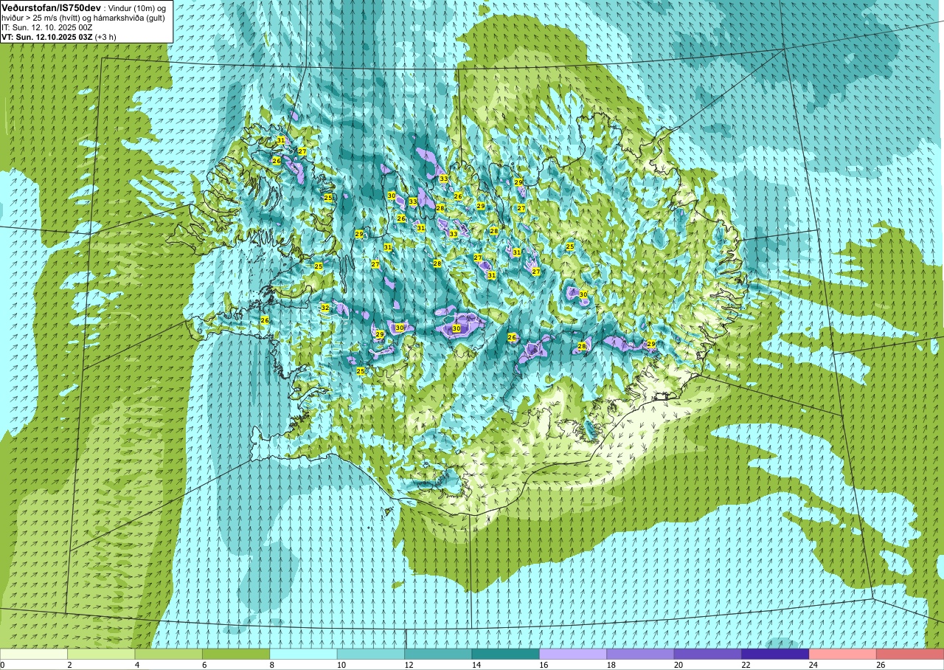Pick the 4–6 m/s green legend swatch
The height and width of the screenshot is (670, 944).
coord(169,654)
